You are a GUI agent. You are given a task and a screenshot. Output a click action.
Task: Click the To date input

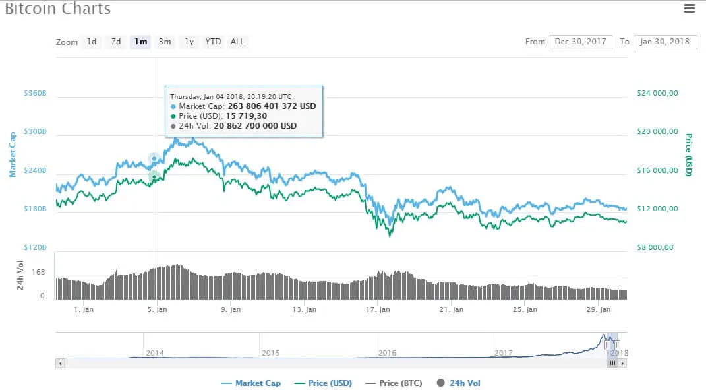click(x=665, y=42)
